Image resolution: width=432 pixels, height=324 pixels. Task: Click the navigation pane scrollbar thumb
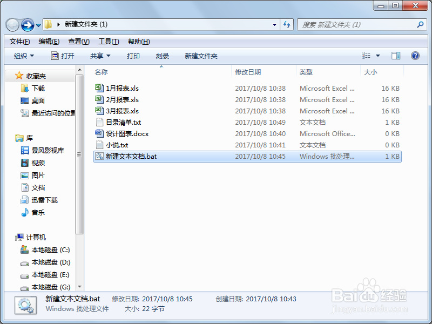pos(79,154)
